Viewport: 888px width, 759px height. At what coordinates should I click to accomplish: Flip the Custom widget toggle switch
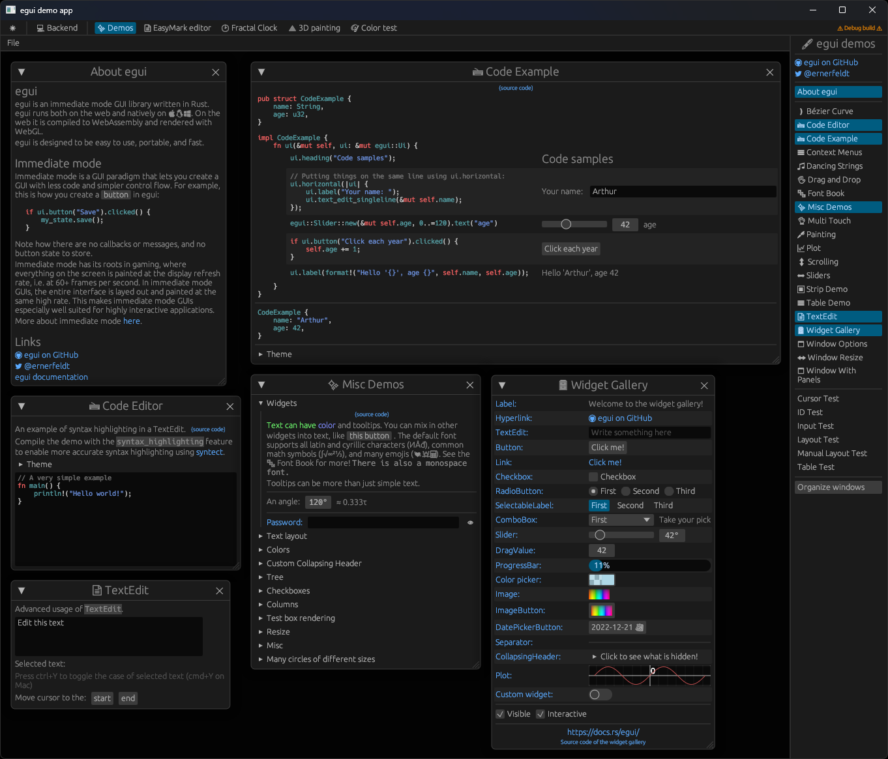pos(600,695)
